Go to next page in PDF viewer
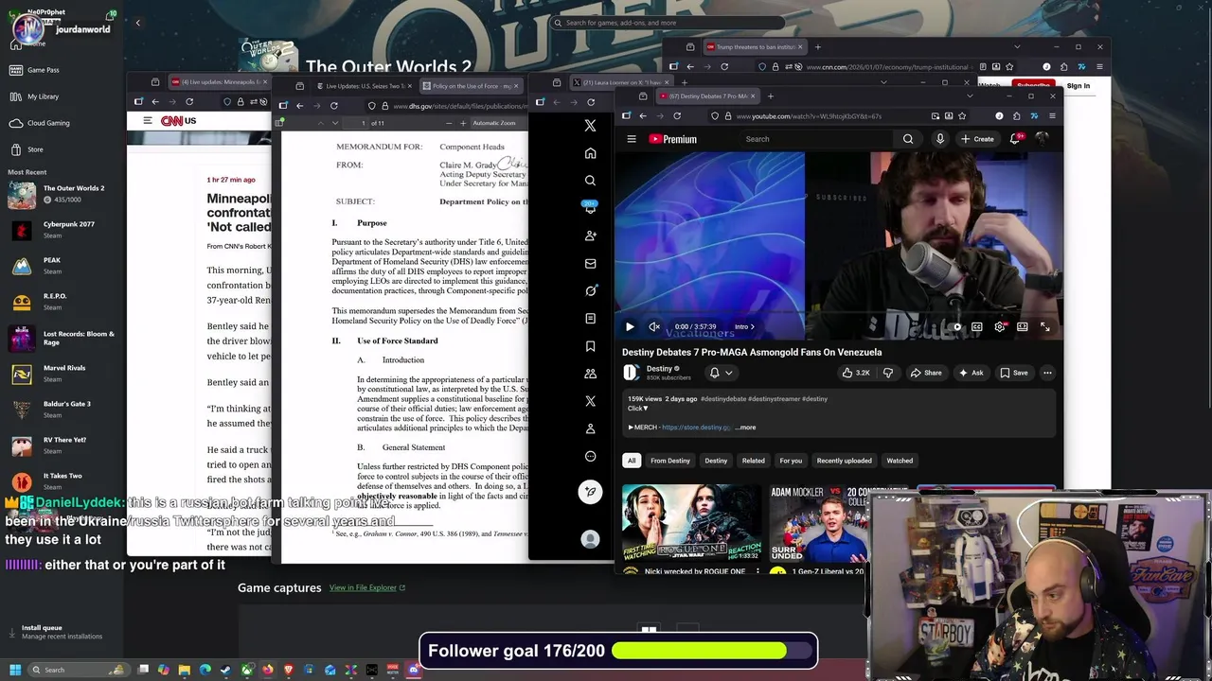1212x681 pixels. click(334, 123)
